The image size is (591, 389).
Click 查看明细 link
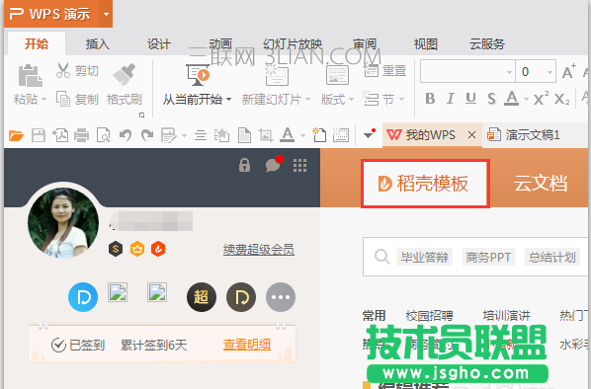[x=247, y=345]
